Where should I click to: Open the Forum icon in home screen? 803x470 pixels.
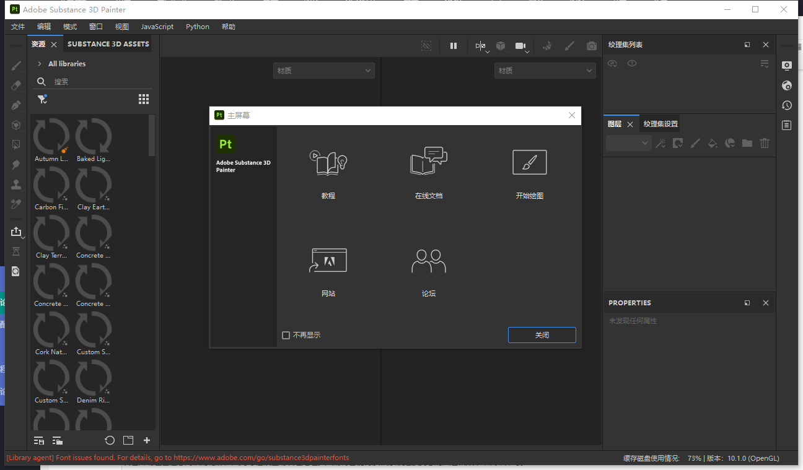point(429,261)
